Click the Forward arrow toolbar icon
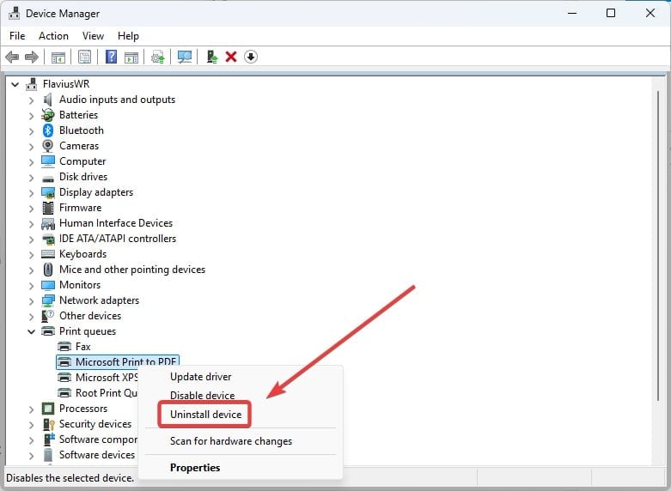The width and height of the screenshot is (671, 491). tap(32, 57)
